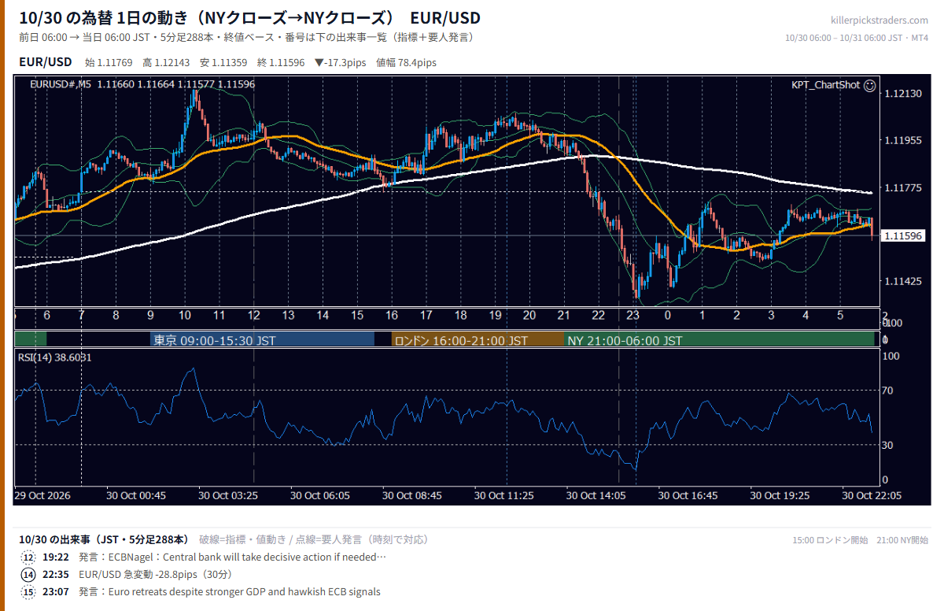Viewport: 944px width, 611px height.
Task: Click the 1.12130 price axis label
Action: (903, 94)
